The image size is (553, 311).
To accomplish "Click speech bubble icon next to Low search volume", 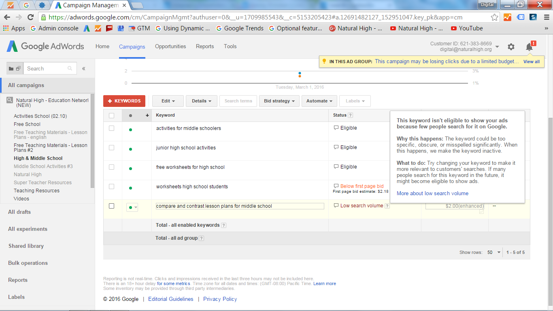I will 336,206.
